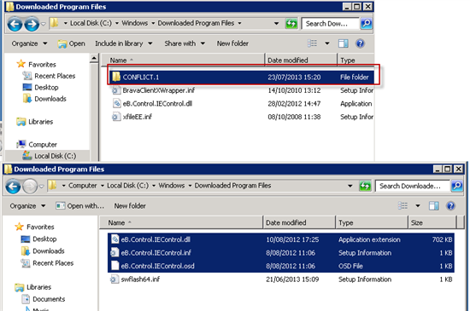Open view options arrow in top window
Screen dimensions: 470x311
tap(327, 43)
